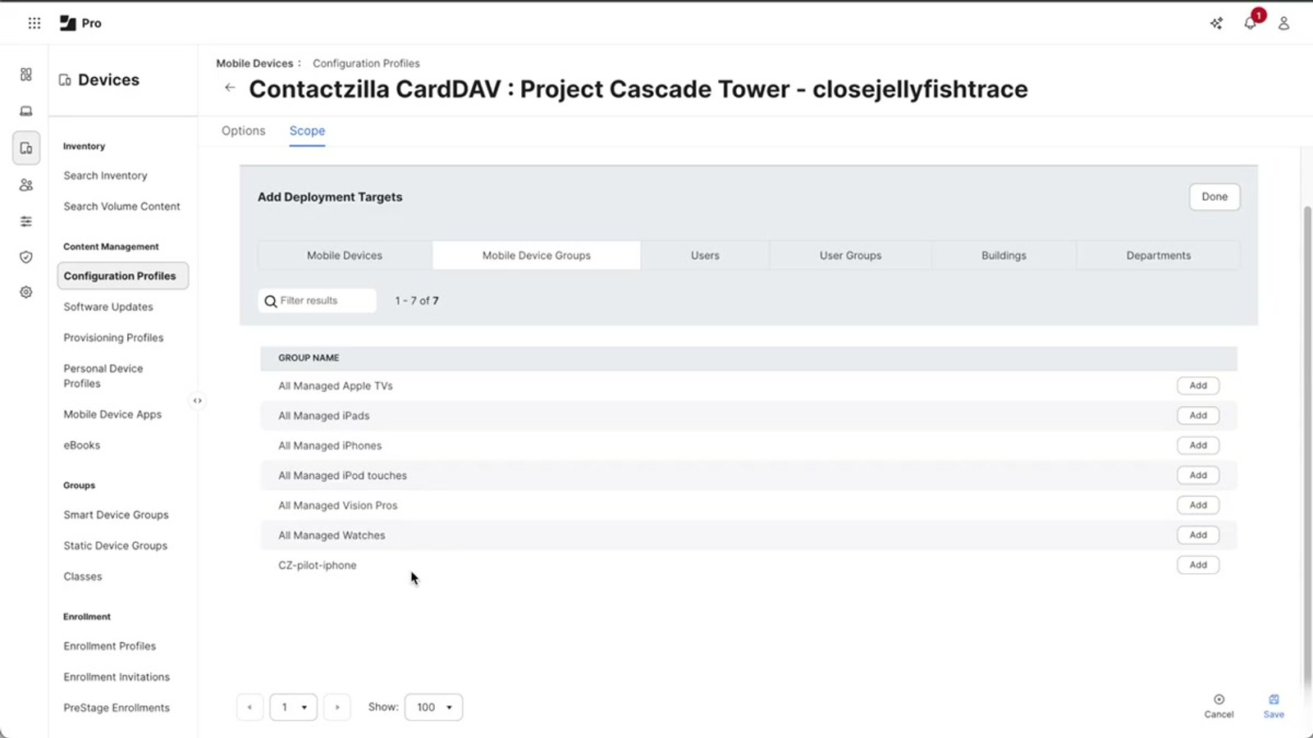This screenshot has width=1313, height=738.
Task: Open Configuration Profiles in sidebar
Action: pos(123,276)
